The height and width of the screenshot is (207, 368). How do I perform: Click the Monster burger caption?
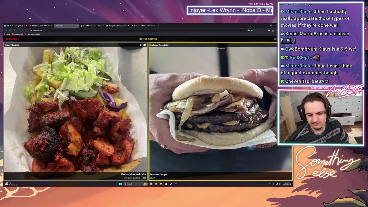click(159, 174)
